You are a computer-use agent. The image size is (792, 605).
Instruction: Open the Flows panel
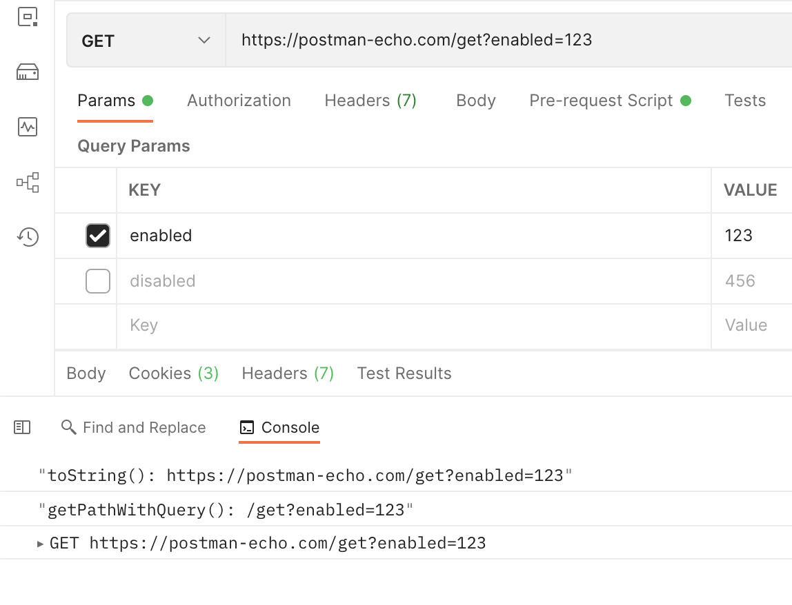27,182
